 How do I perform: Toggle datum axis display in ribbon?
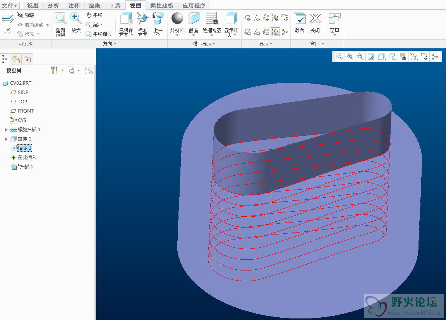point(257,18)
